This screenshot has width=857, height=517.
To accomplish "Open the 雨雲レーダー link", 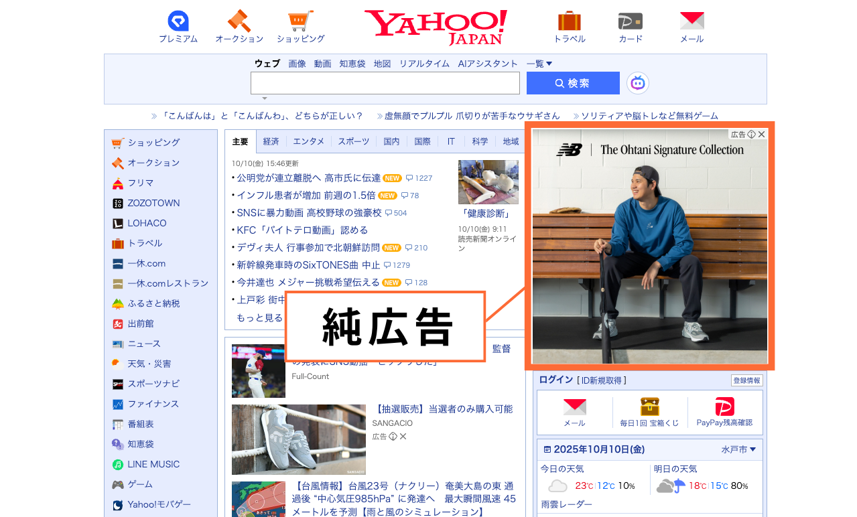I will point(567,505).
